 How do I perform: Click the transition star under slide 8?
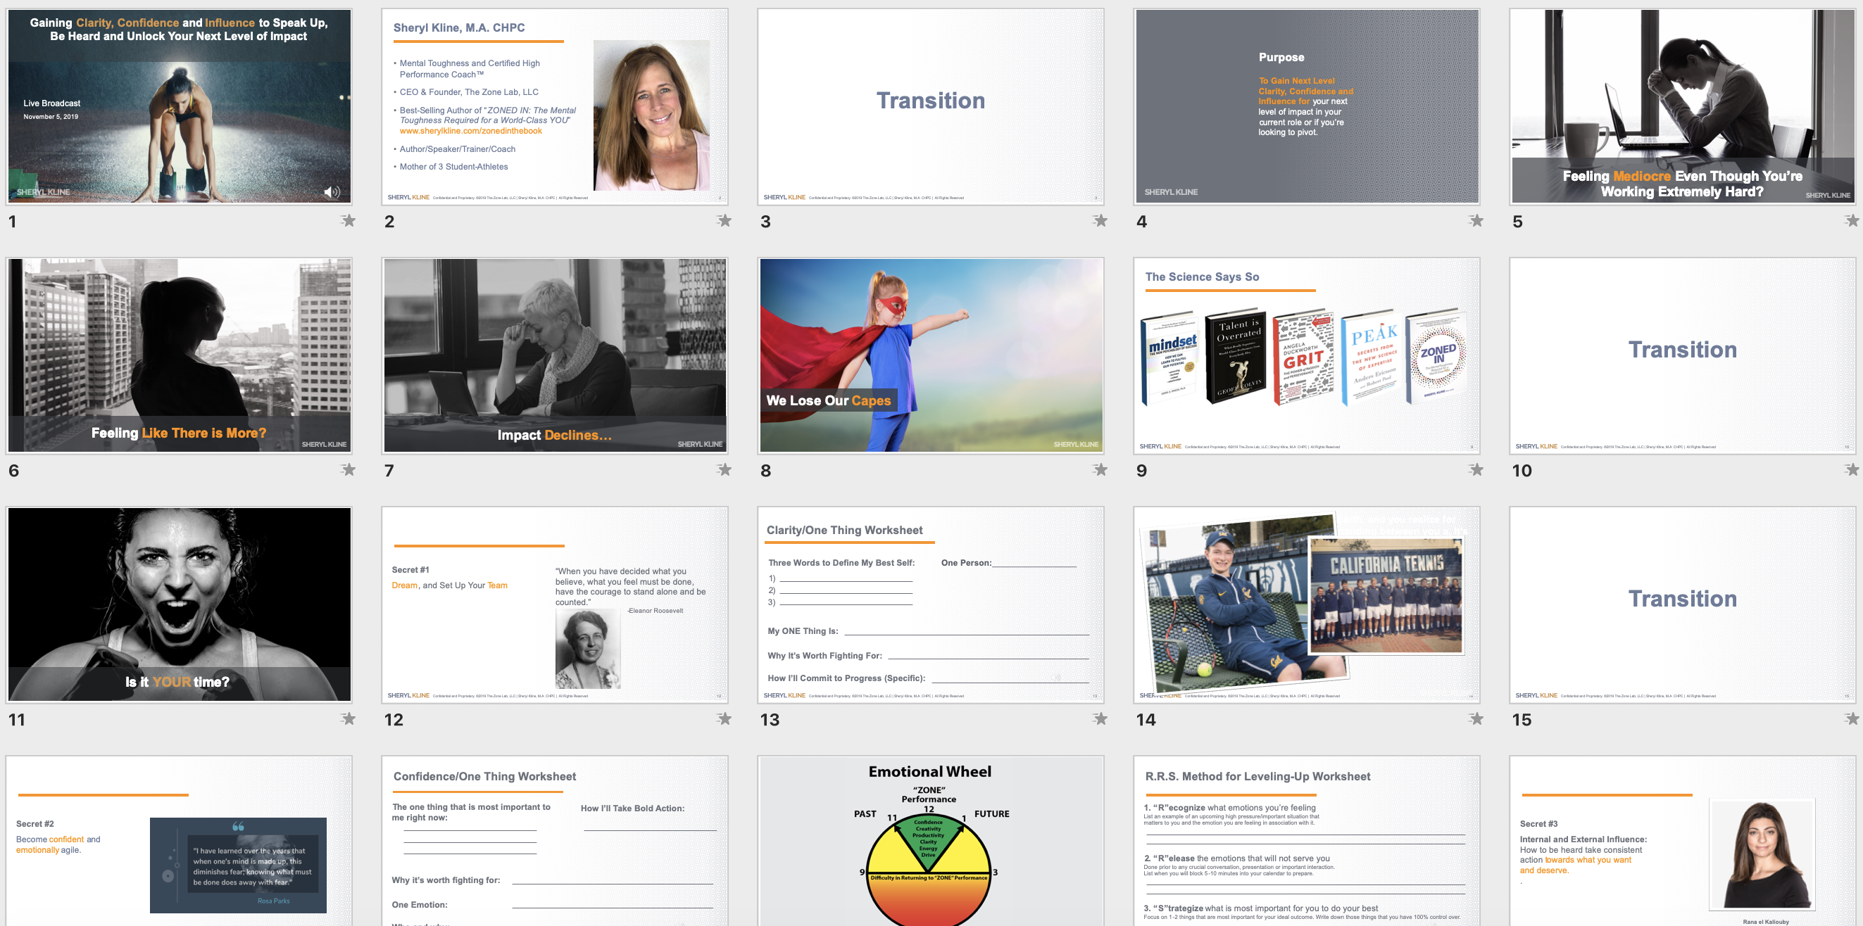tap(1100, 470)
